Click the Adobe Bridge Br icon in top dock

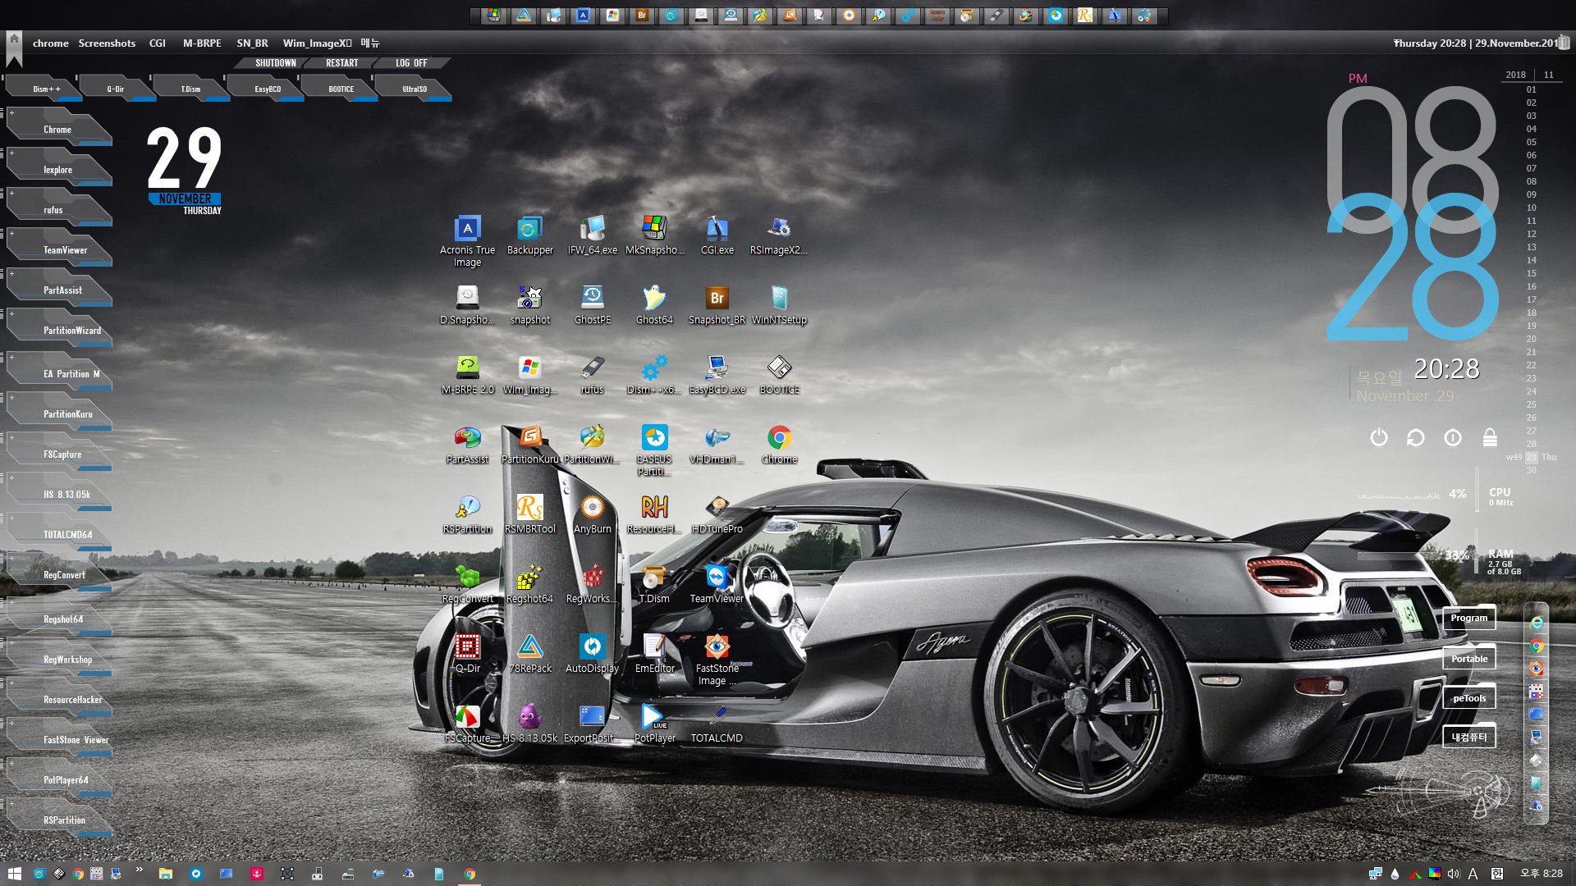[642, 16]
